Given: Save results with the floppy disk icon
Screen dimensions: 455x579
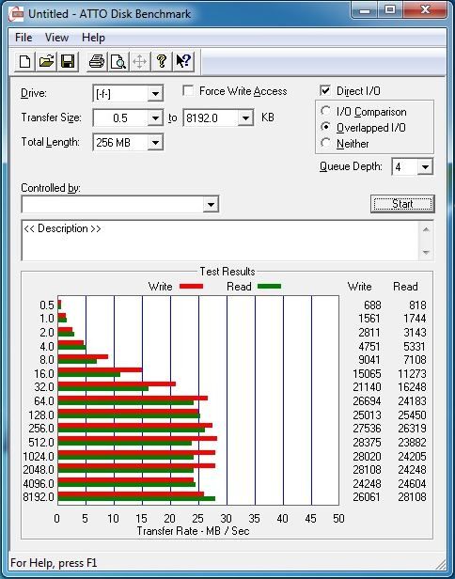Looking at the screenshot, I should tap(68, 61).
